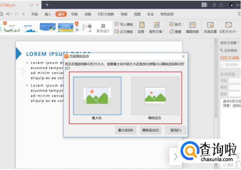The image size is (241, 170).
Task: Switch to the 动画 tab
Action: [x=88, y=14]
